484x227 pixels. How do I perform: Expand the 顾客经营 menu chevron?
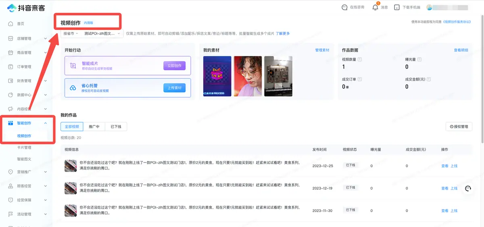click(x=45, y=186)
